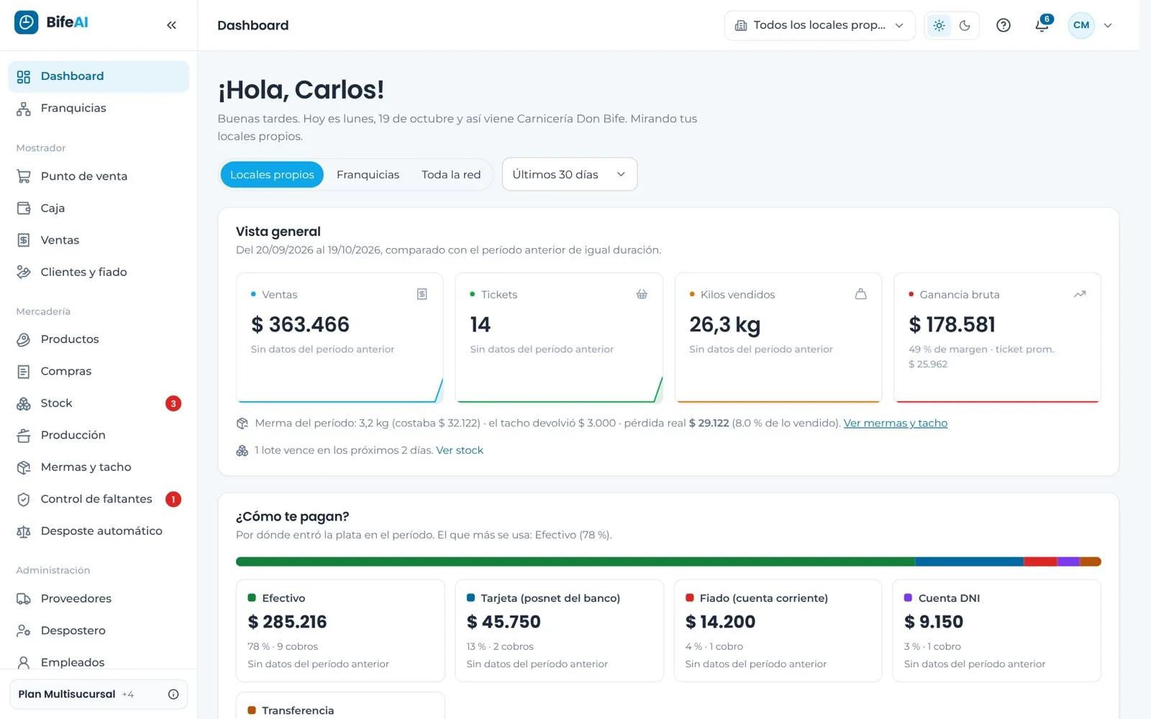Viewport: 1151px width, 719px height.
Task: Click blue Tarjeta segment of payment bar
Action: [969, 562]
